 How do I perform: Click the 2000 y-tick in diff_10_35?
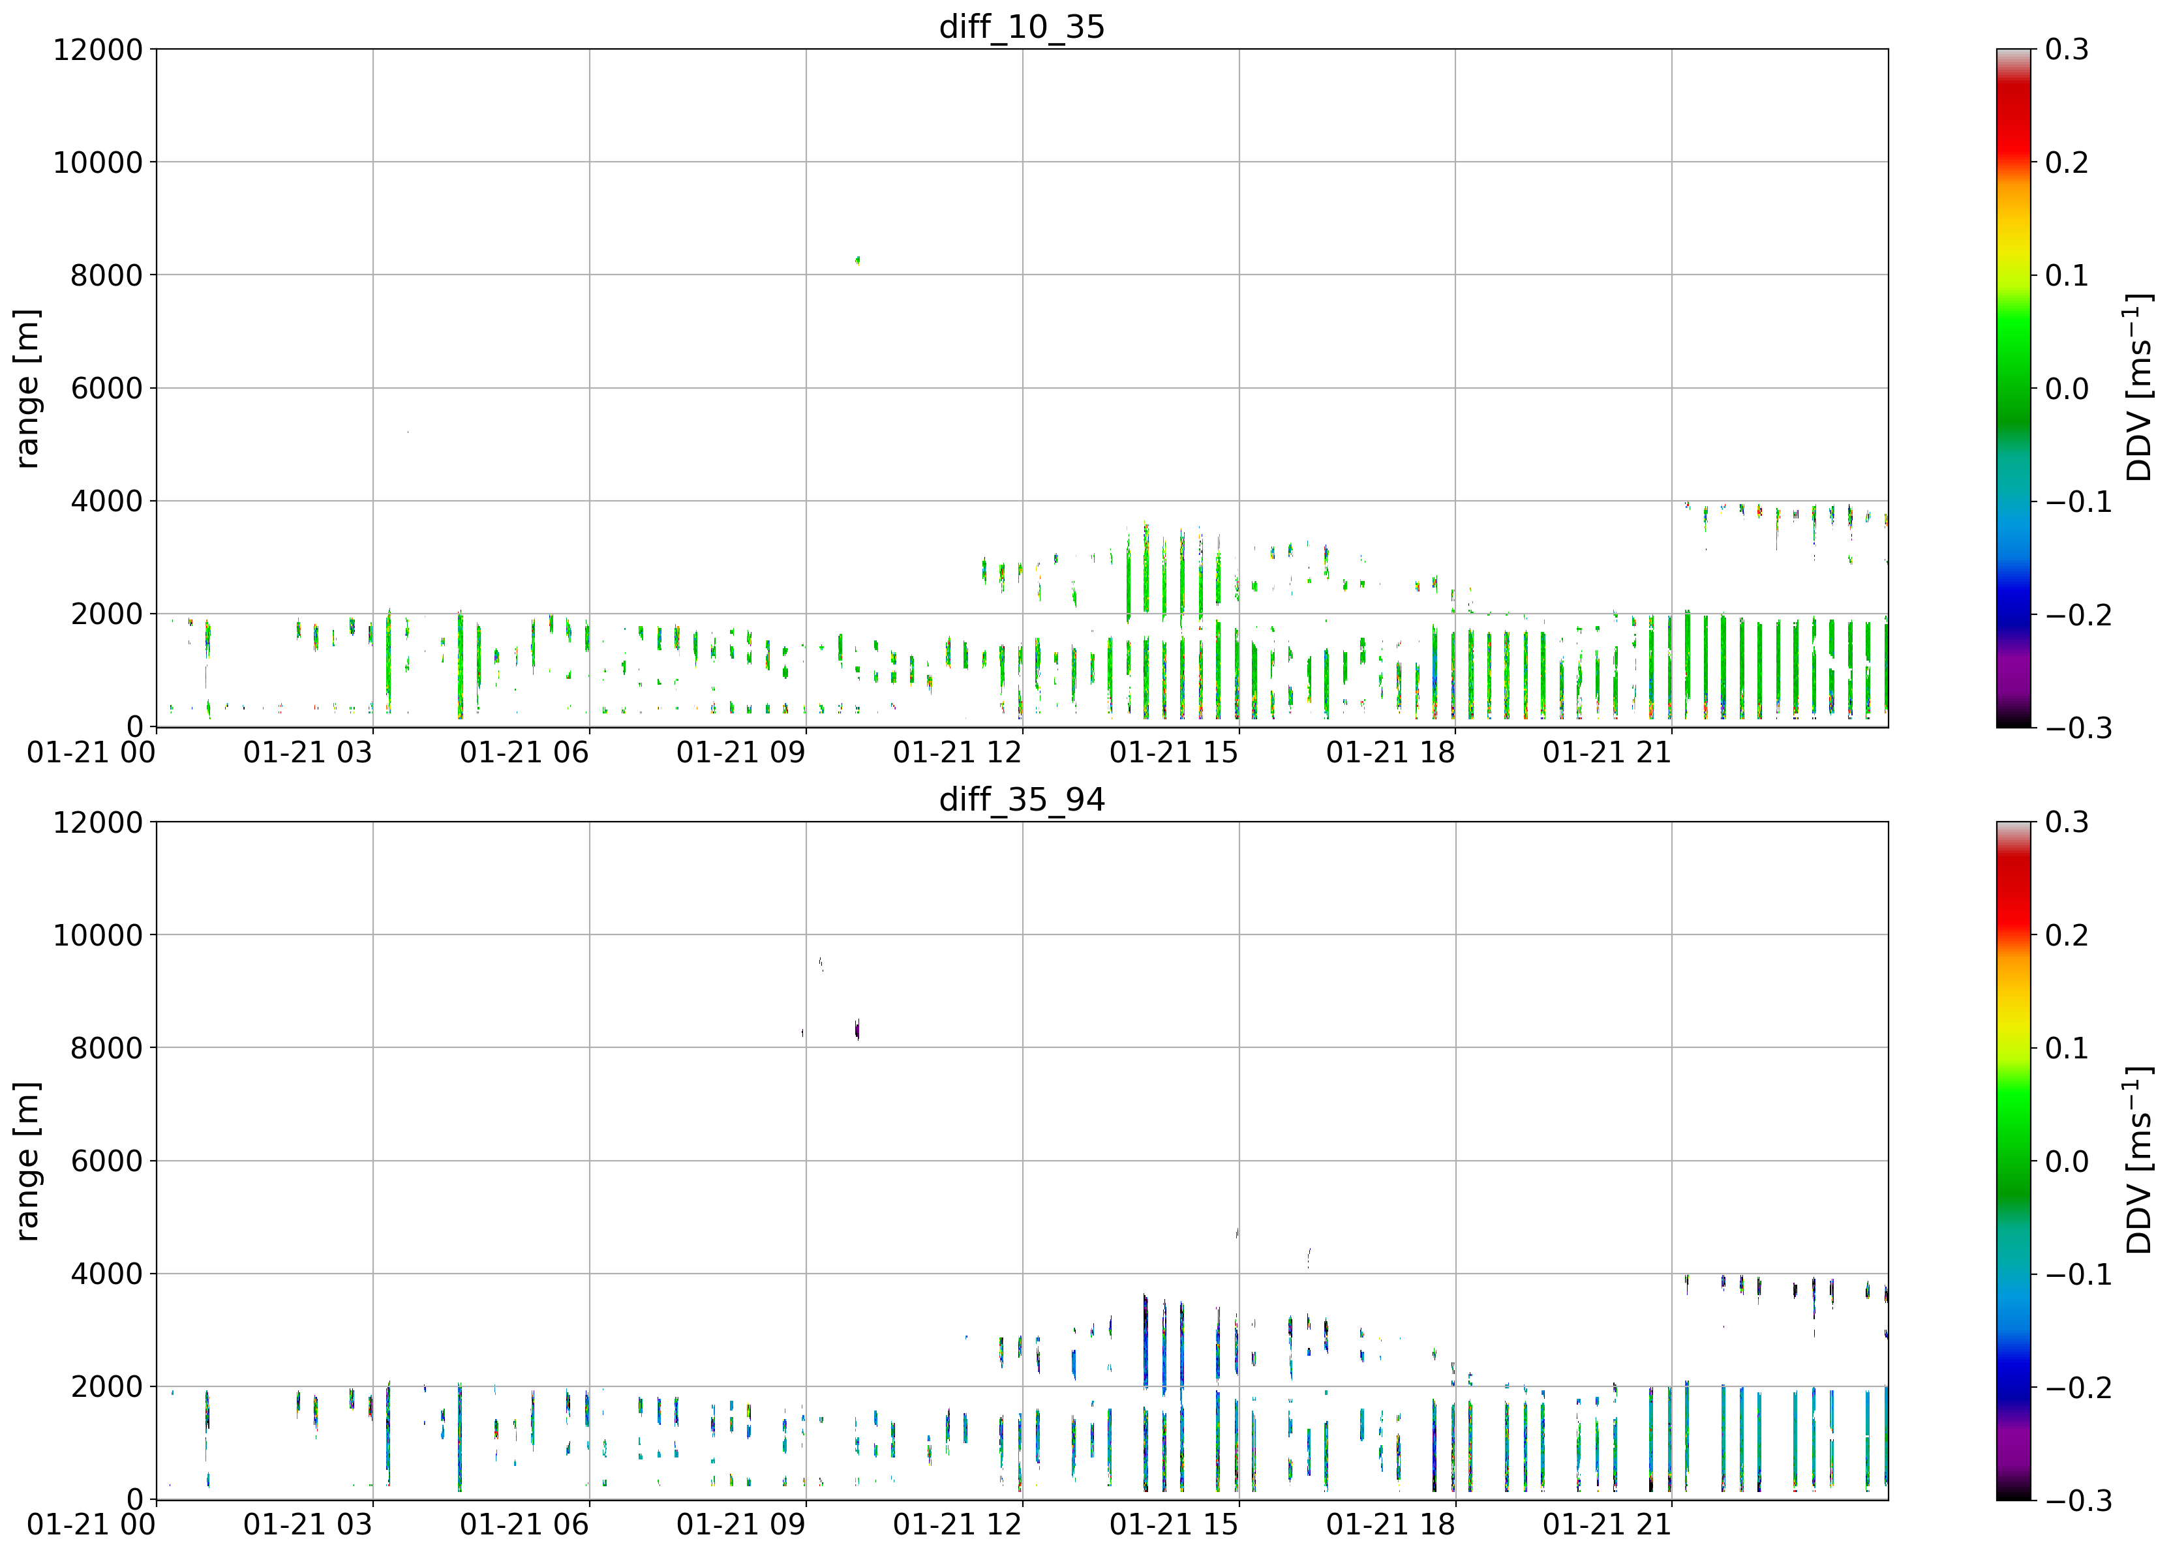tap(107, 614)
